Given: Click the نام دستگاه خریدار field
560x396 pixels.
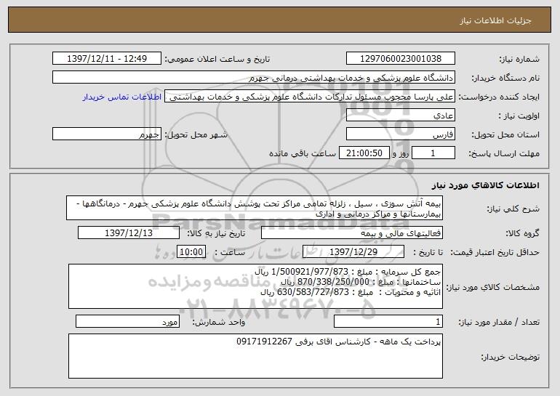Looking at the screenshot, I should pyautogui.click(x=254, y=78).
